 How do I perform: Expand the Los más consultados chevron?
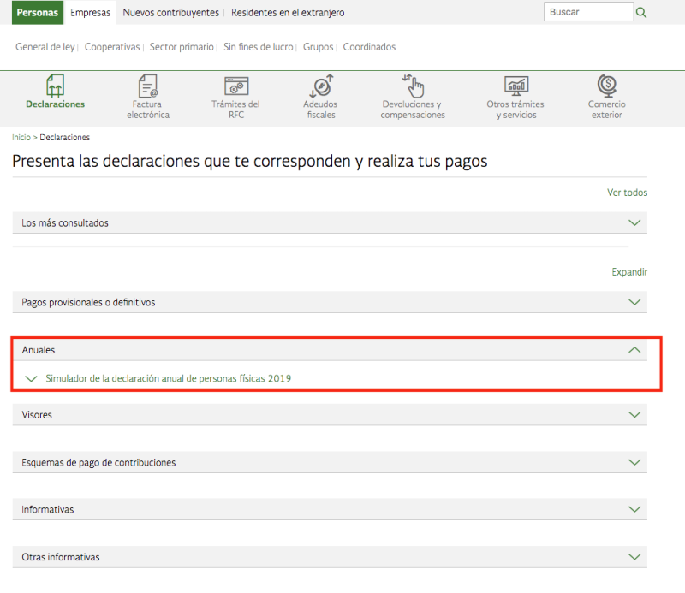pyautogui.click(x=634, y=222)
